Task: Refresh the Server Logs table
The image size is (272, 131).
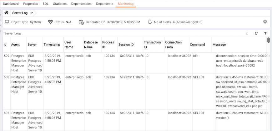Action: (256, 33)
